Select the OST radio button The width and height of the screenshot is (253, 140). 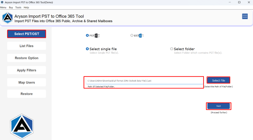pyautogui.click(x=132, y=35)
